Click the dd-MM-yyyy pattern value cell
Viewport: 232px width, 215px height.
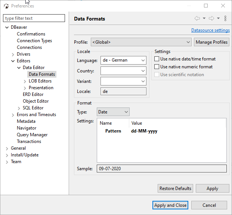click(144, 131)
